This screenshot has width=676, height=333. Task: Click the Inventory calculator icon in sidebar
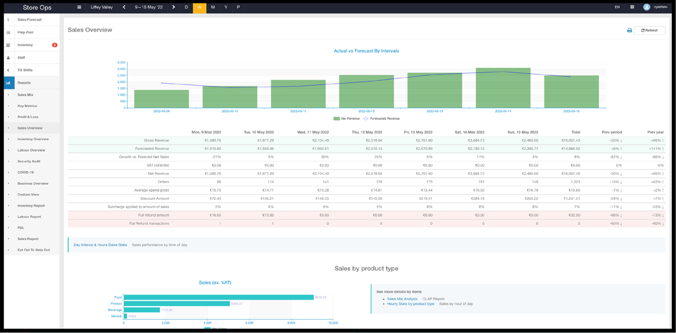coord(8,45)
